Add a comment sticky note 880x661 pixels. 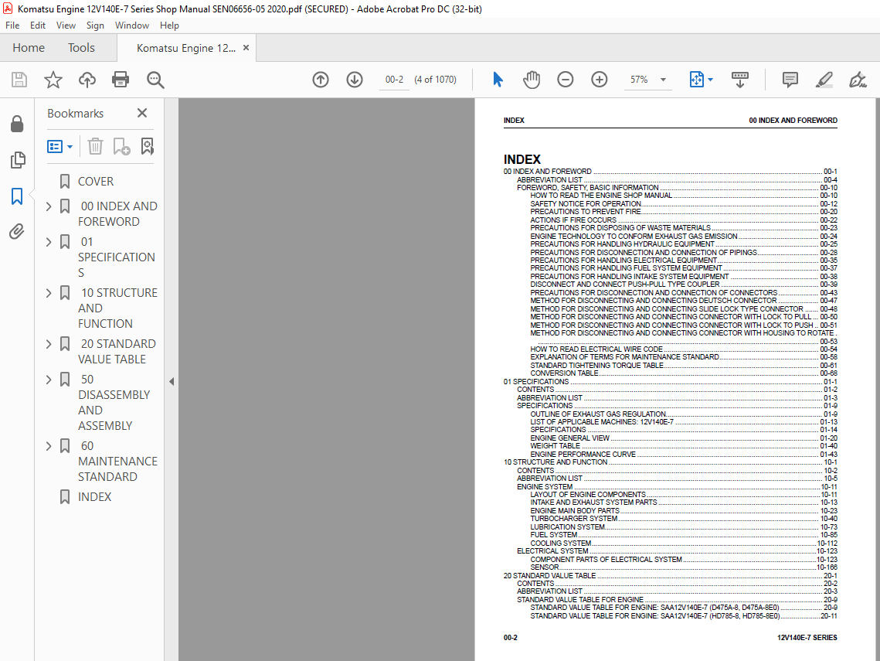(790, 80)
